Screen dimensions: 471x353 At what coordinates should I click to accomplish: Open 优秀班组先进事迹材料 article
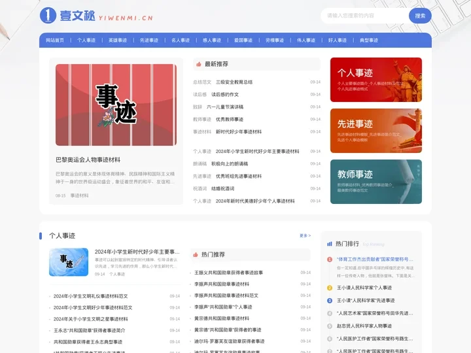click(239, 176)
